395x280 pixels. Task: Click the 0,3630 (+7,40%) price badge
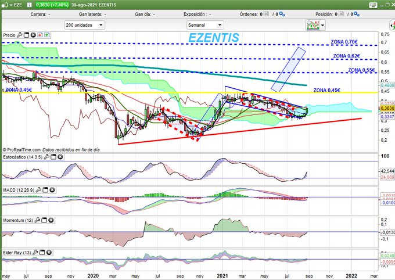point(52,5)
